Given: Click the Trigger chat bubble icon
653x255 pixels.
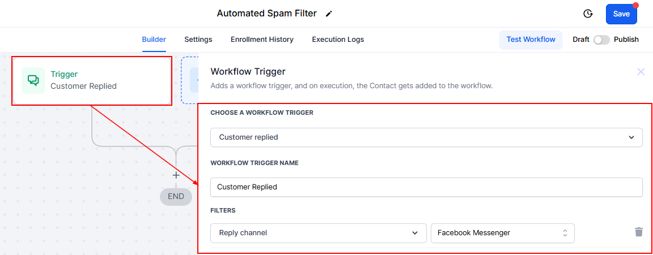Looking at the screenshot, I should point(33,80).
